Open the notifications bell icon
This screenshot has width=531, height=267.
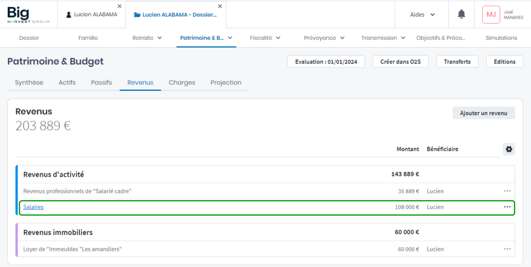click(x=461, y=15)
